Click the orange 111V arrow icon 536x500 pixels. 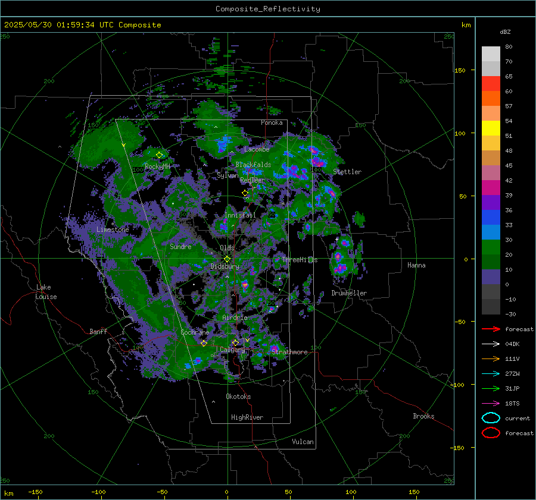(491, 359)
